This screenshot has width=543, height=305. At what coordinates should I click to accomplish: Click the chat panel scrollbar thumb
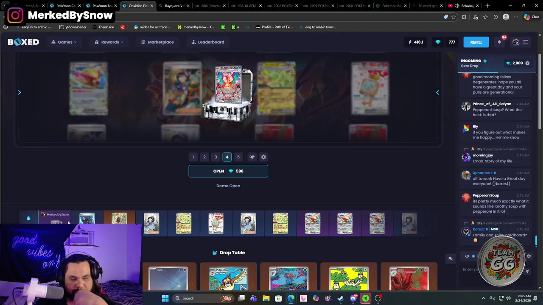point(536,241)
